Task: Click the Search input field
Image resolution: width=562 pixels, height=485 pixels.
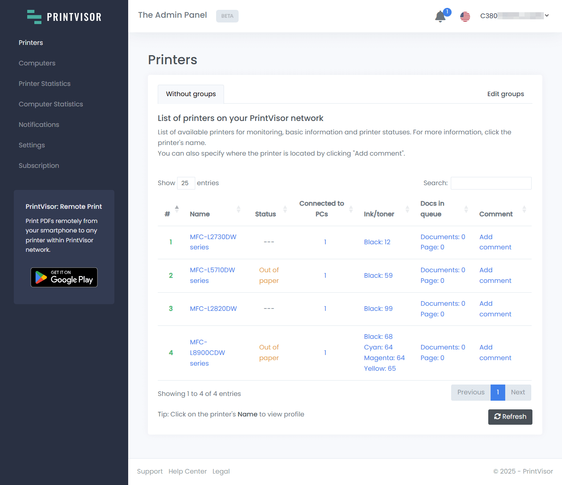Action: click(491, 183)
